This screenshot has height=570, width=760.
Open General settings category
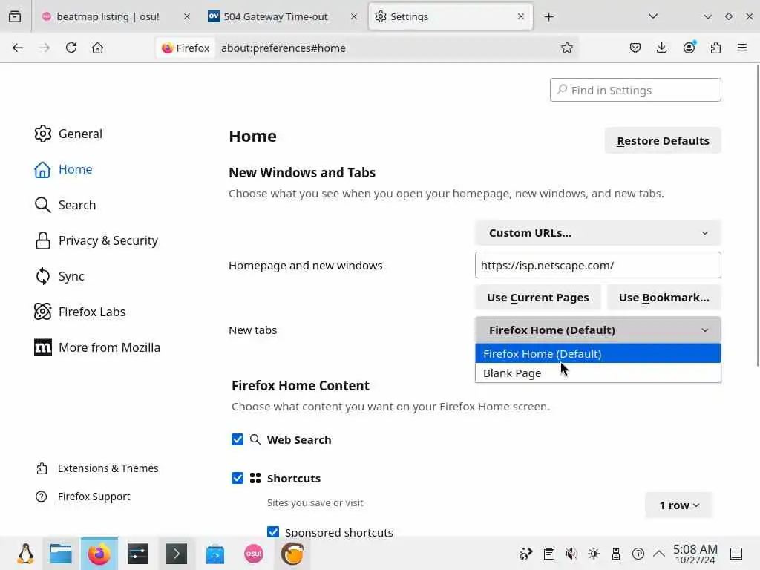pos(68,134)
